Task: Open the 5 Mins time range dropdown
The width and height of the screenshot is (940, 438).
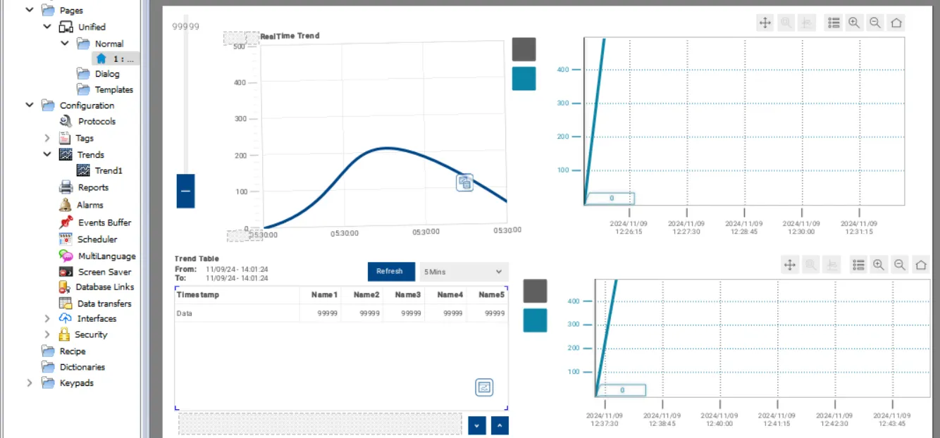Action: tap(463, 271)
